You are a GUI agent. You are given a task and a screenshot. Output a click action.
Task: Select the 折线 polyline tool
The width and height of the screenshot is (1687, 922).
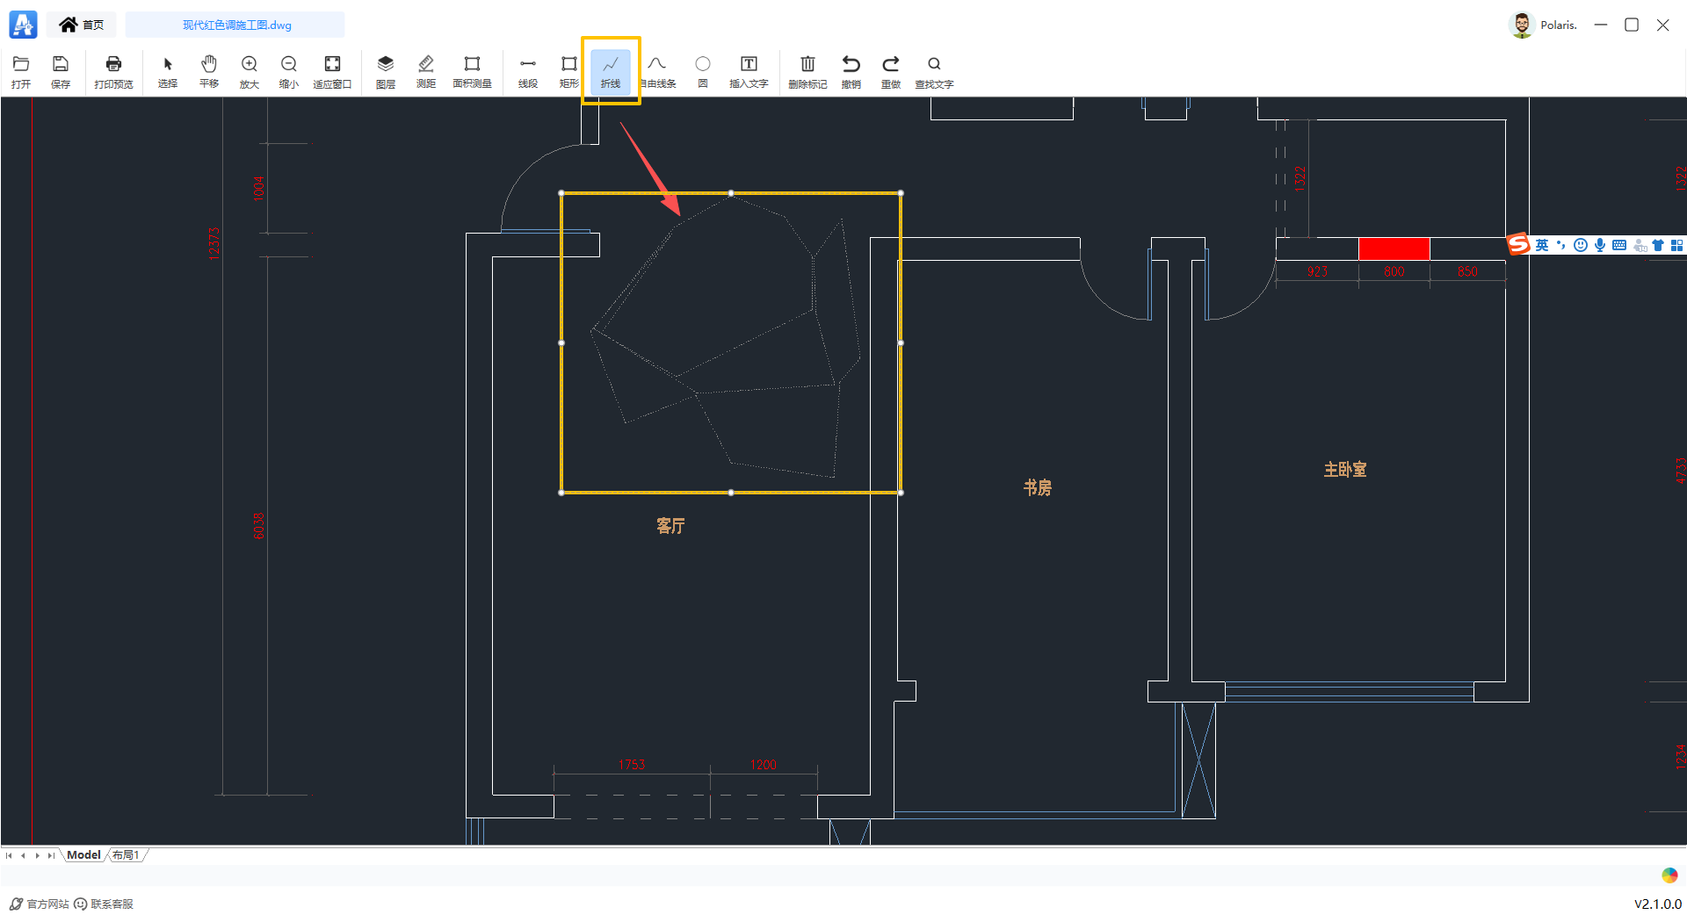(610, 71)
